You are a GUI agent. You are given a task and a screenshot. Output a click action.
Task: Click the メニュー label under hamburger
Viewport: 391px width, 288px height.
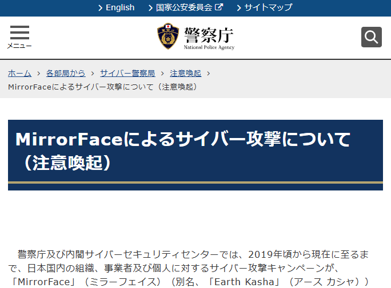pyautogui.click(x=19, y=46)
